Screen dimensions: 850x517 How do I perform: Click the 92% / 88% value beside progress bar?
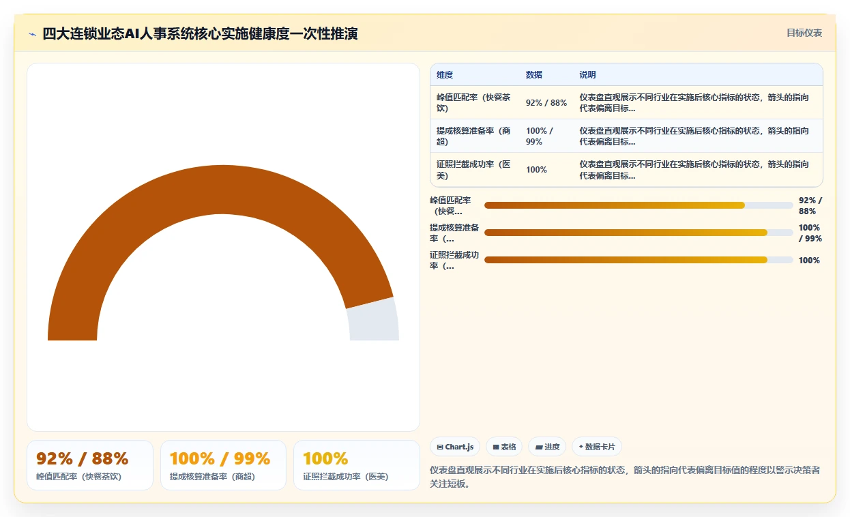coord(810,205)
